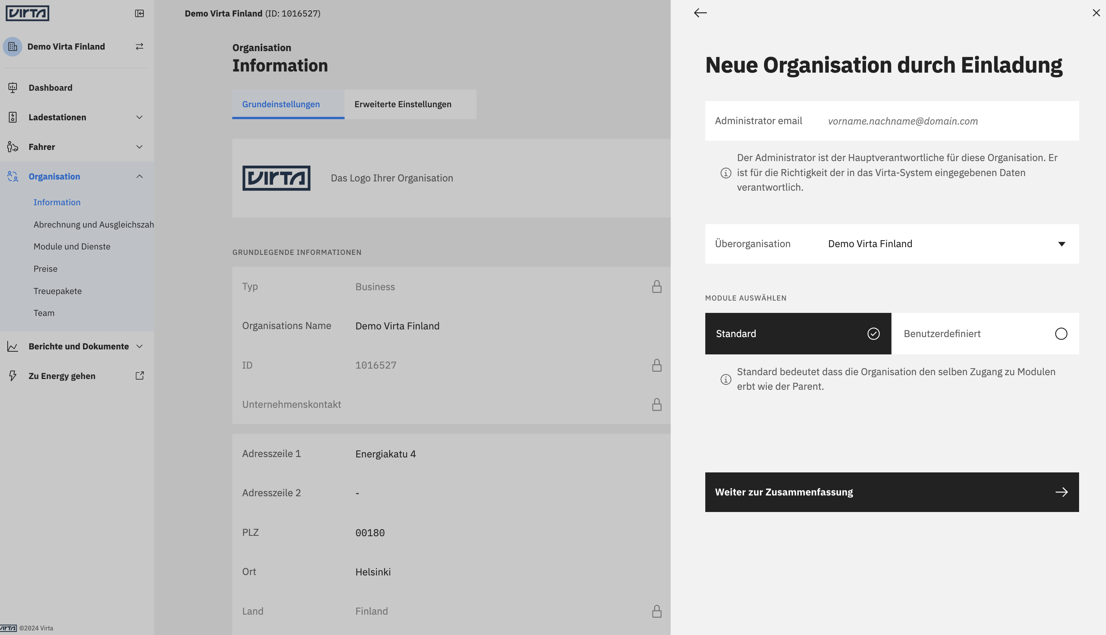Click the ©2024 Virta footer text
The image size is (1106, 635).
click(x=36, y=628)
